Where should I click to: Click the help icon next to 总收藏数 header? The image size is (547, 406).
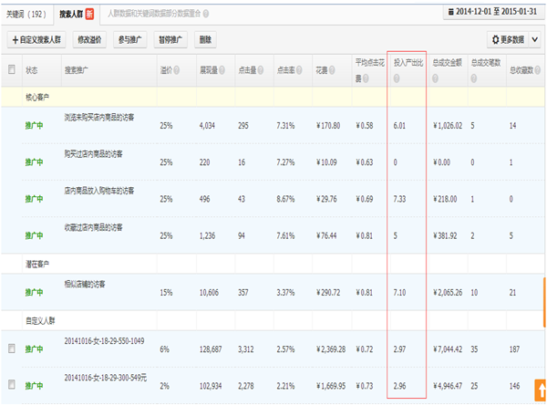coord(537,70)
